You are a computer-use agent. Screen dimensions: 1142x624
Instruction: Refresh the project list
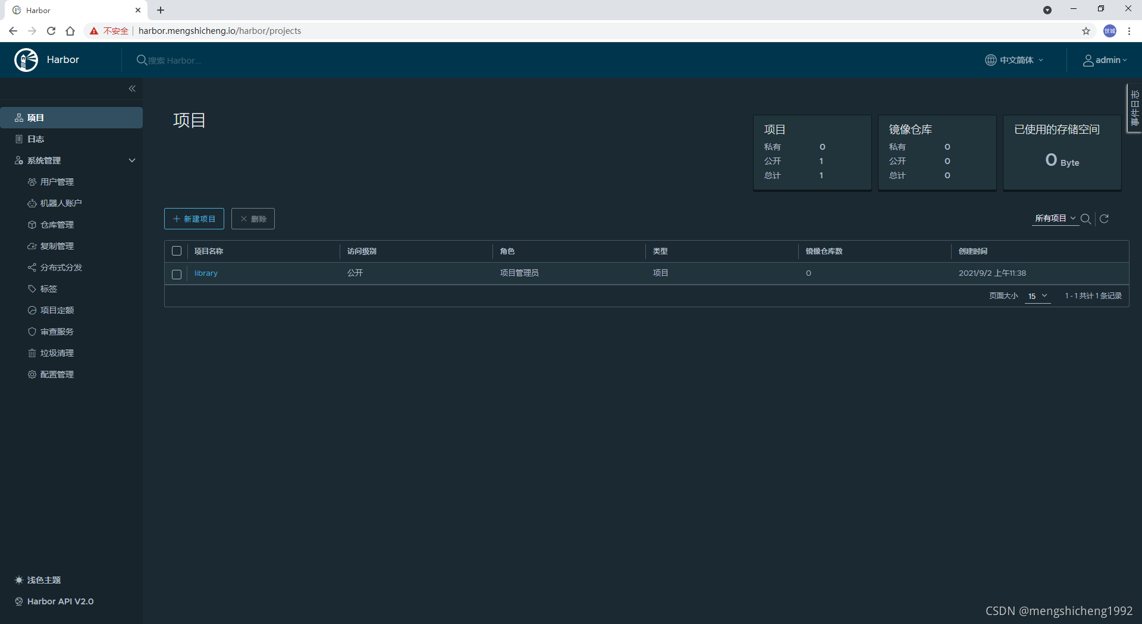coord(1105,219)
